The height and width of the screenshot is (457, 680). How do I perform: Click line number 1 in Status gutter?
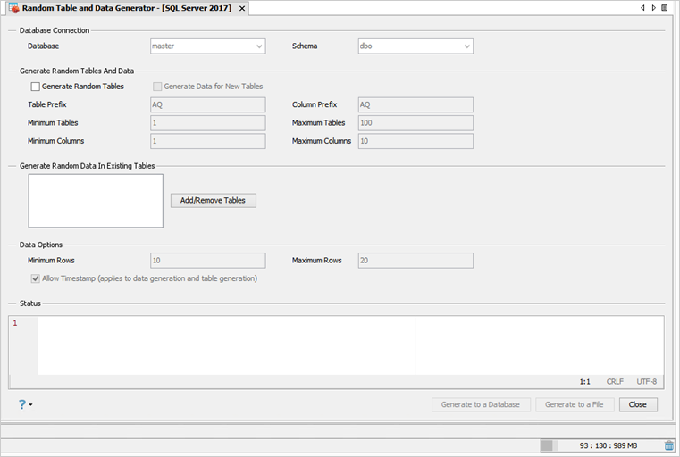coord(15,323)
